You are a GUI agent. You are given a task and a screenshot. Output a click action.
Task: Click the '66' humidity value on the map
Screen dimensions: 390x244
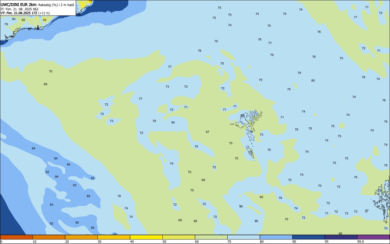(x=340, y=234)
